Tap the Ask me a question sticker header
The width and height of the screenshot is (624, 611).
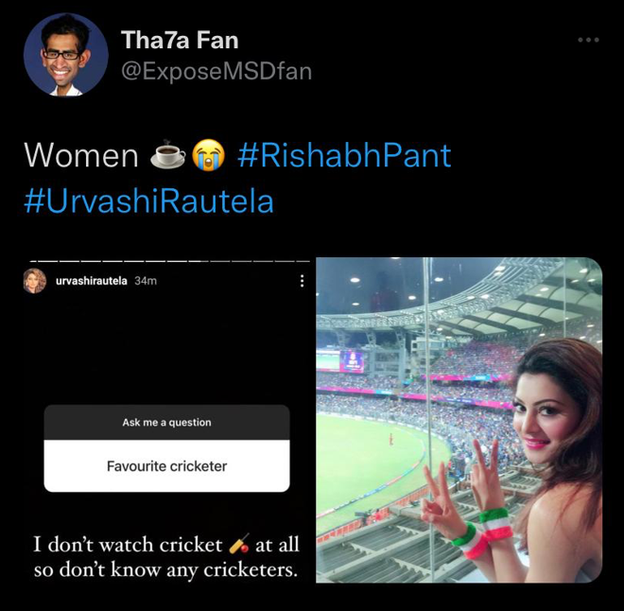pyautogui.click(x=166, y=423)
